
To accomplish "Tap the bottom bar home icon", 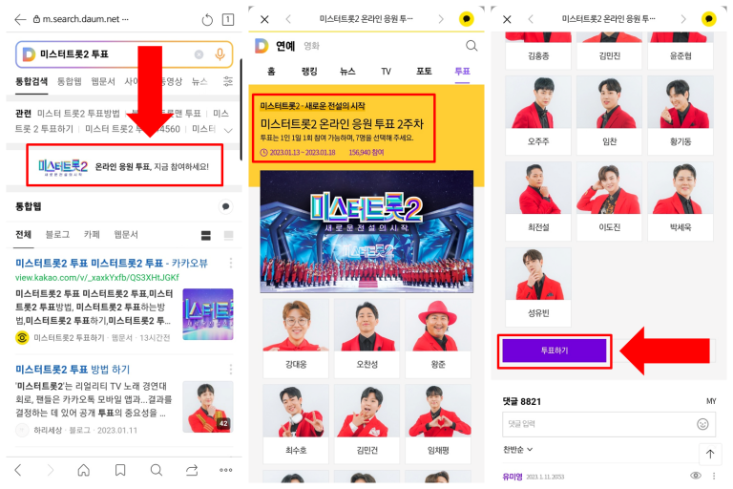I will point(84,470).
